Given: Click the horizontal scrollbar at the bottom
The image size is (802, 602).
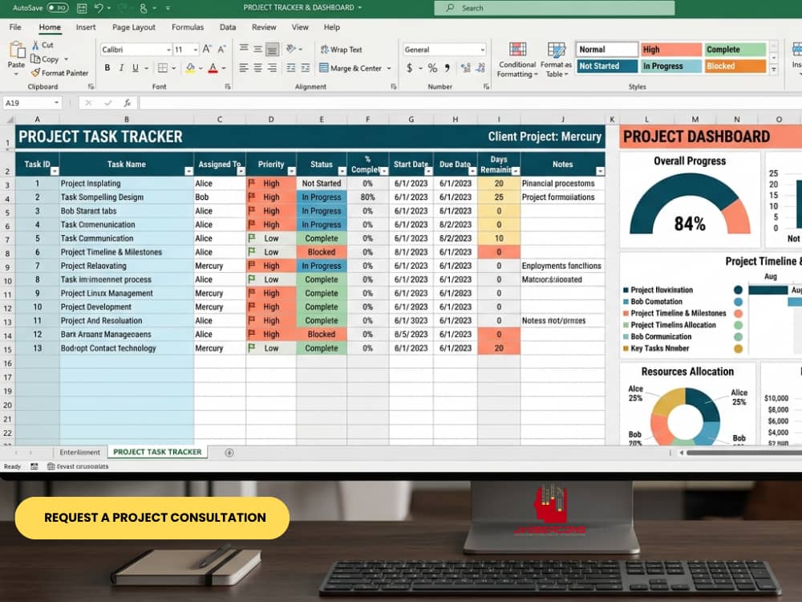Looking at the screenshot, I should point(744,453).
